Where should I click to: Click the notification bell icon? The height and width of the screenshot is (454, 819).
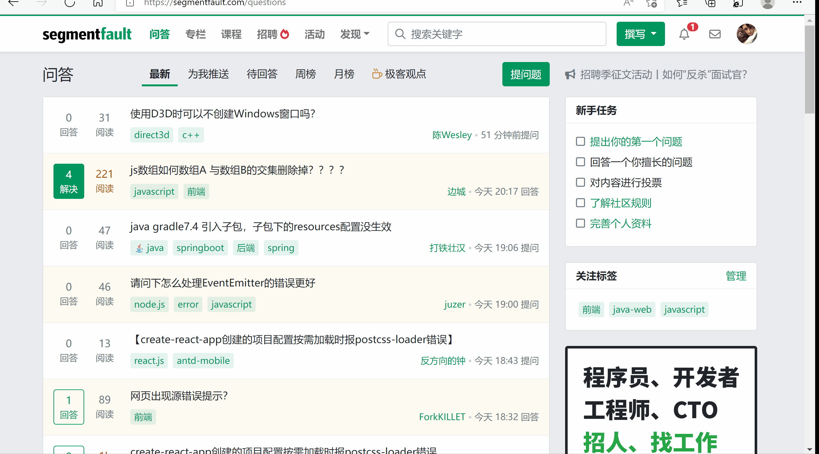tap(684, 34)
